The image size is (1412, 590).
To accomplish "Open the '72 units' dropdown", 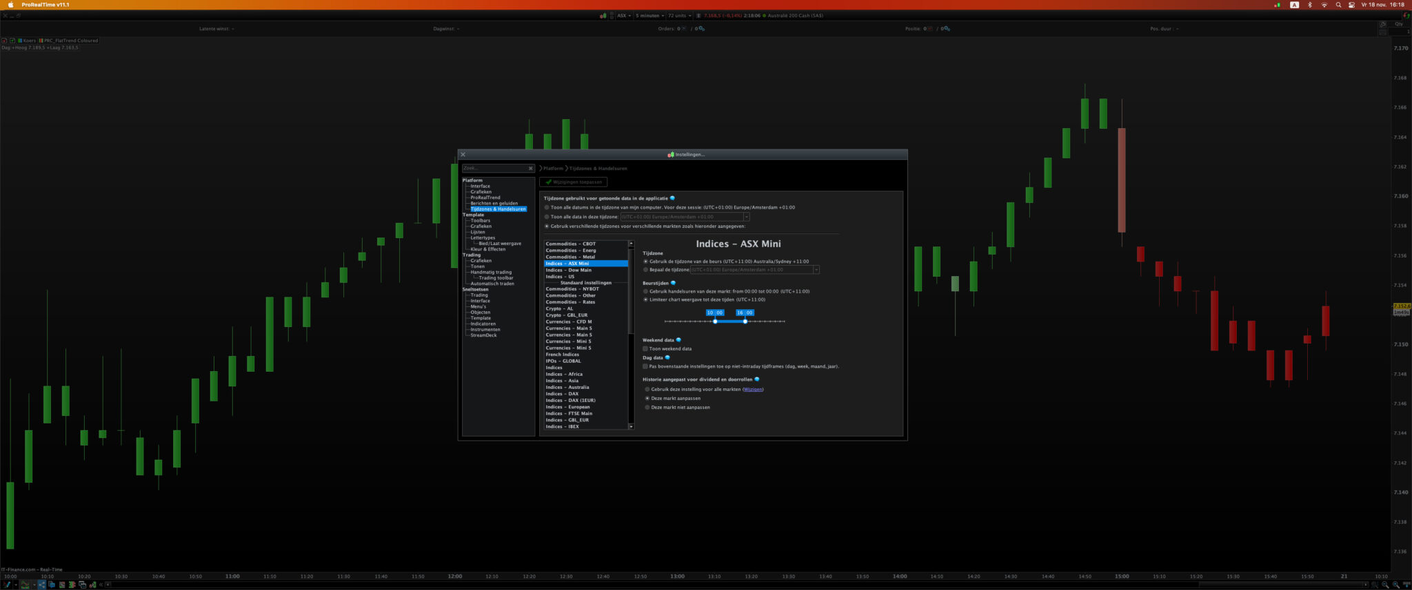I will point(680,16).
